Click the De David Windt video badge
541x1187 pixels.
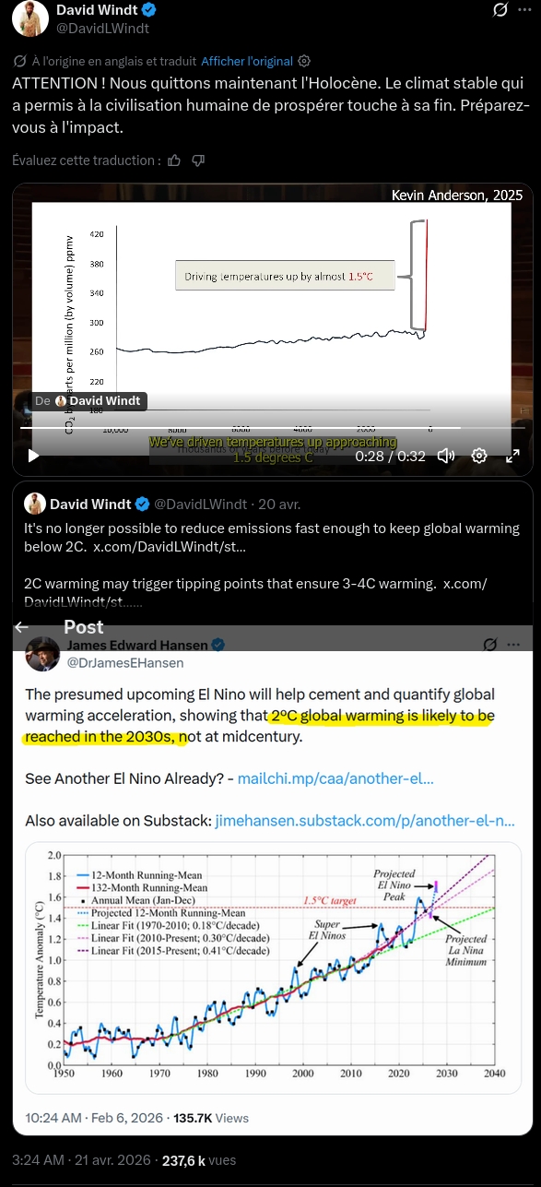click(88, 401)
